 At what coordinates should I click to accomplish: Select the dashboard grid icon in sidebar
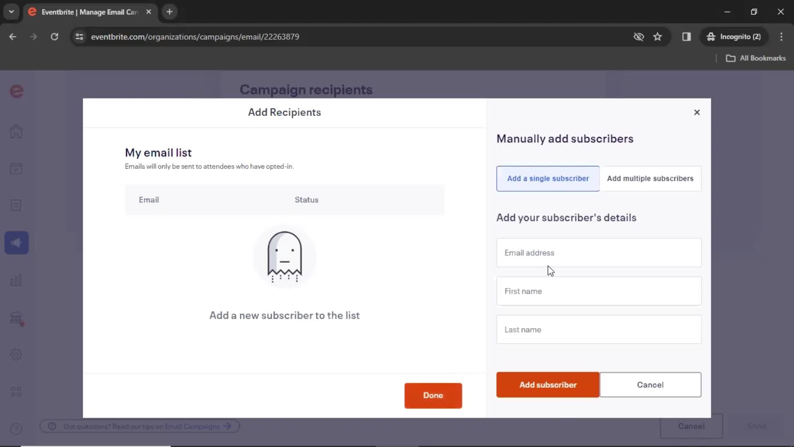[x=16, y=391]
